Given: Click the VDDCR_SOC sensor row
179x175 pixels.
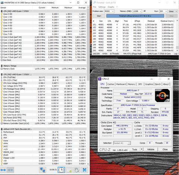Looking at the screenshot, I should (x=43, y=152).
